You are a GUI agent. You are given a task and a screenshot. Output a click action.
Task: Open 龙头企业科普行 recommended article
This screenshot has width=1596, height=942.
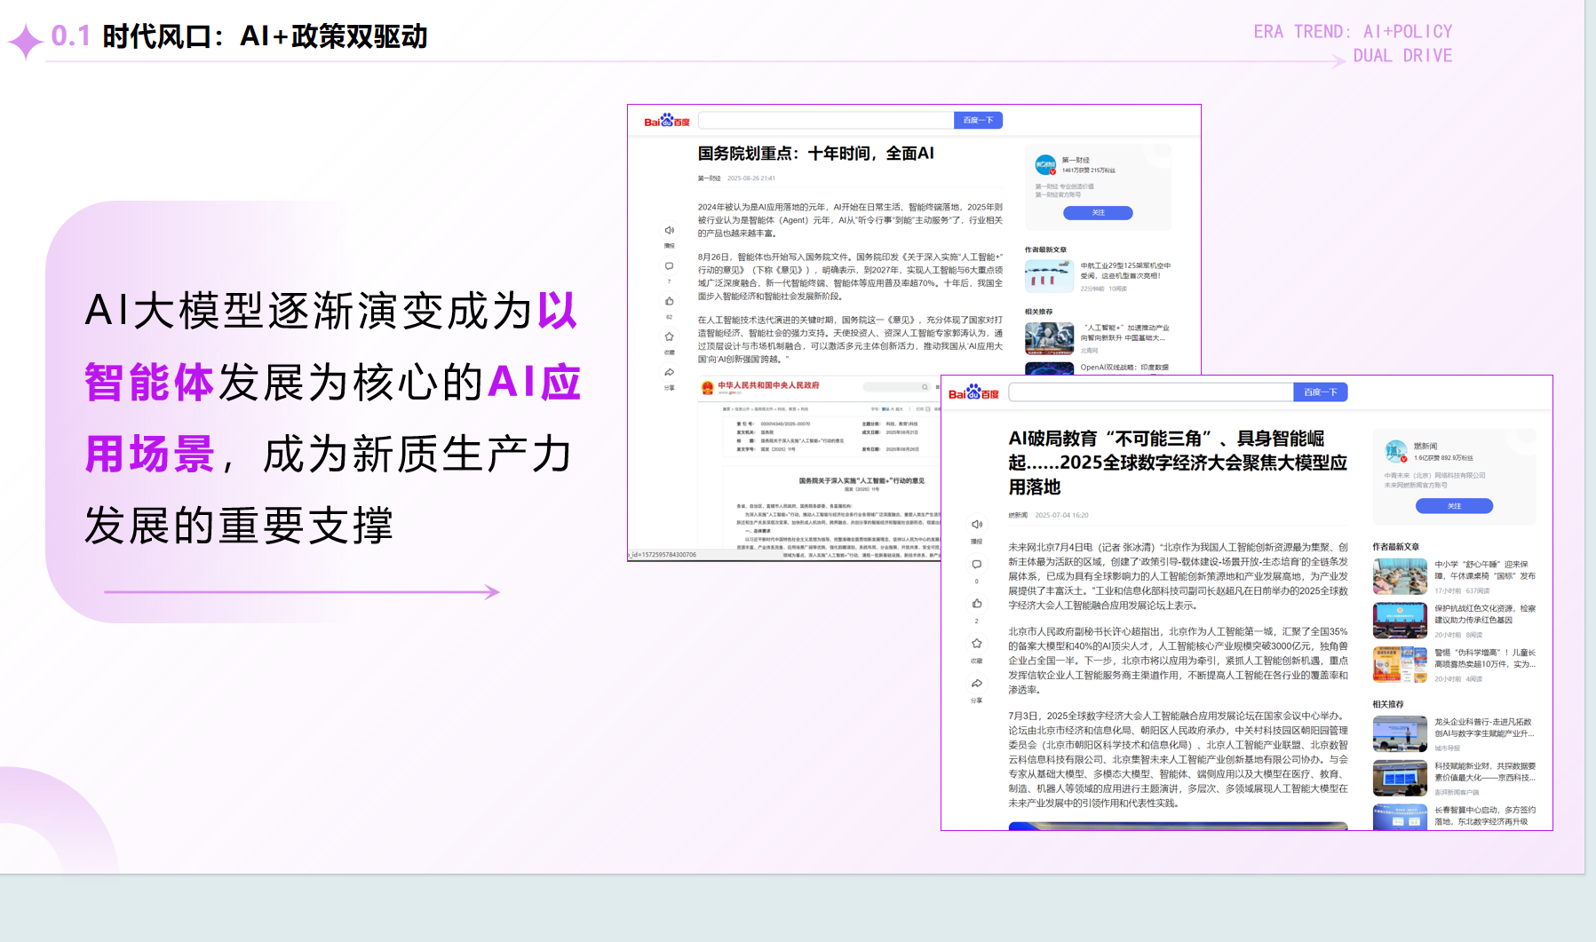click(1483, 728)
